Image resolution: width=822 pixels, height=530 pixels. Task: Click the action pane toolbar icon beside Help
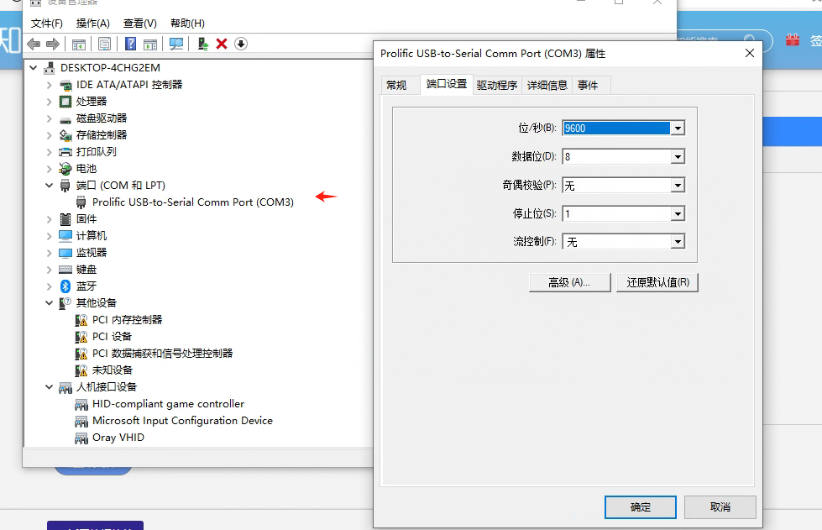pyautogui.click(x=150, y=45)
